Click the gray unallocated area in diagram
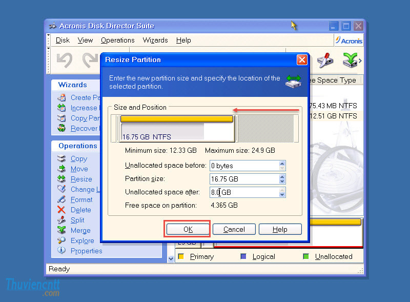 coord(265,129)
